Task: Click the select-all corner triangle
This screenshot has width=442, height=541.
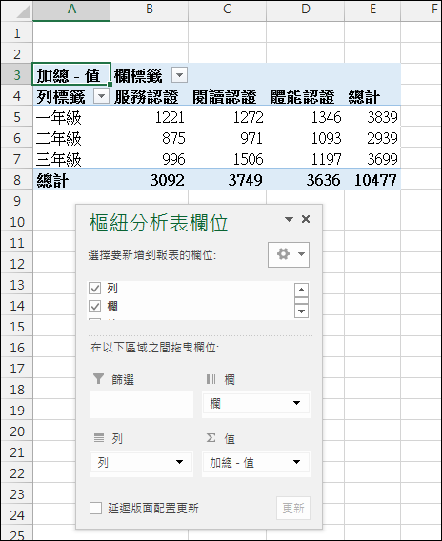Action: pos(23,11)
